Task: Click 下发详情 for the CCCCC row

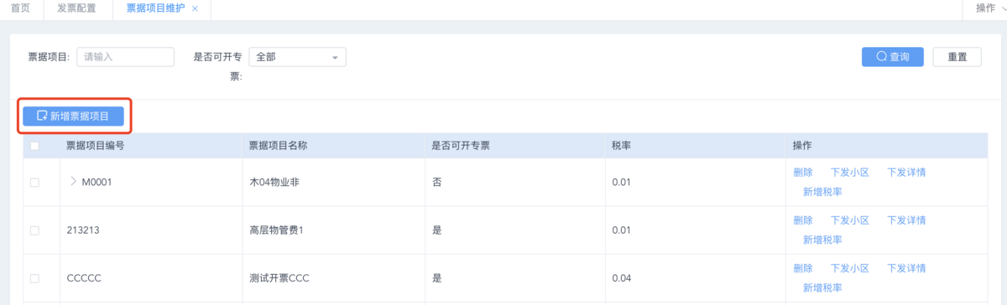Action: [907, 268]
